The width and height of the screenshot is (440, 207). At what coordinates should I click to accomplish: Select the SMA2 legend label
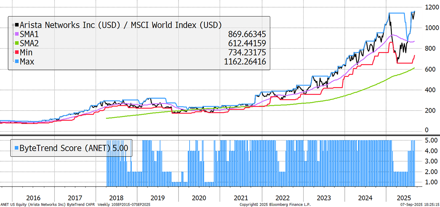coord(30,44)
